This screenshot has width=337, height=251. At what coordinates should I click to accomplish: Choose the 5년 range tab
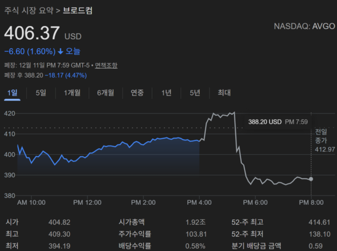tap(195, 93)
